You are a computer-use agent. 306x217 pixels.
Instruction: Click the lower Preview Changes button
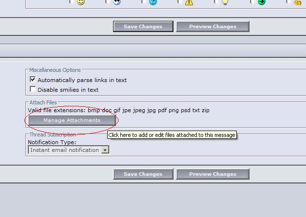click(x=213, y=174)
